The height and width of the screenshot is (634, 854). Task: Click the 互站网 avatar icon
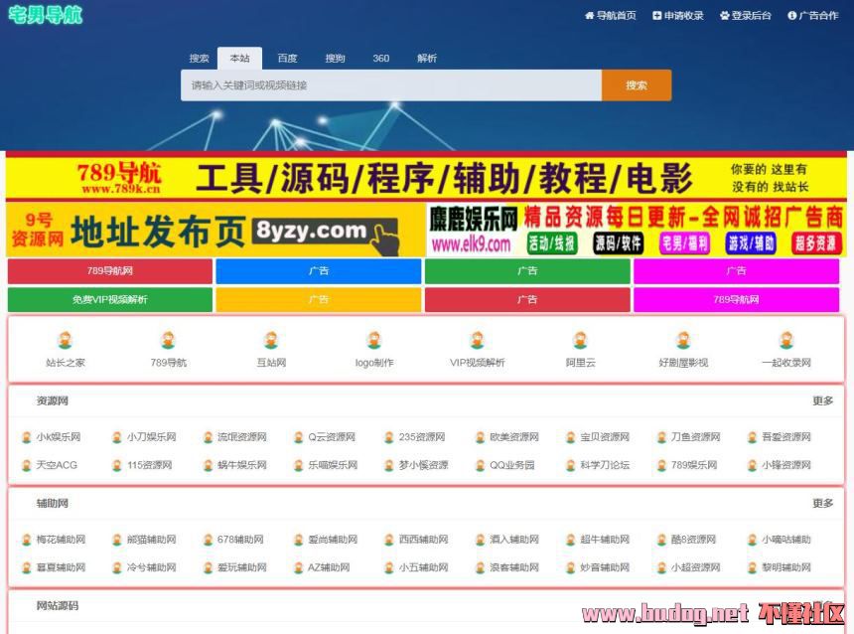271,341
